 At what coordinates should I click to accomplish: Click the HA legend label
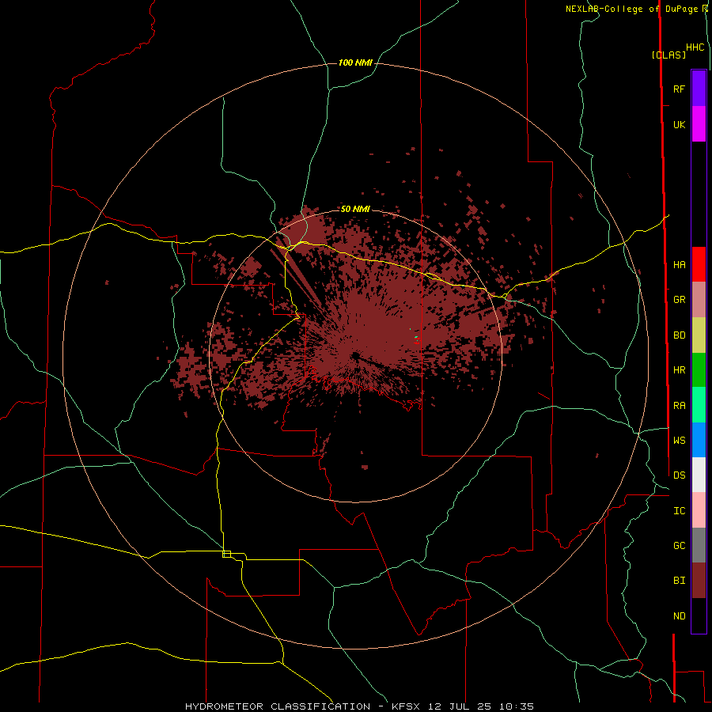coord(679,264)
